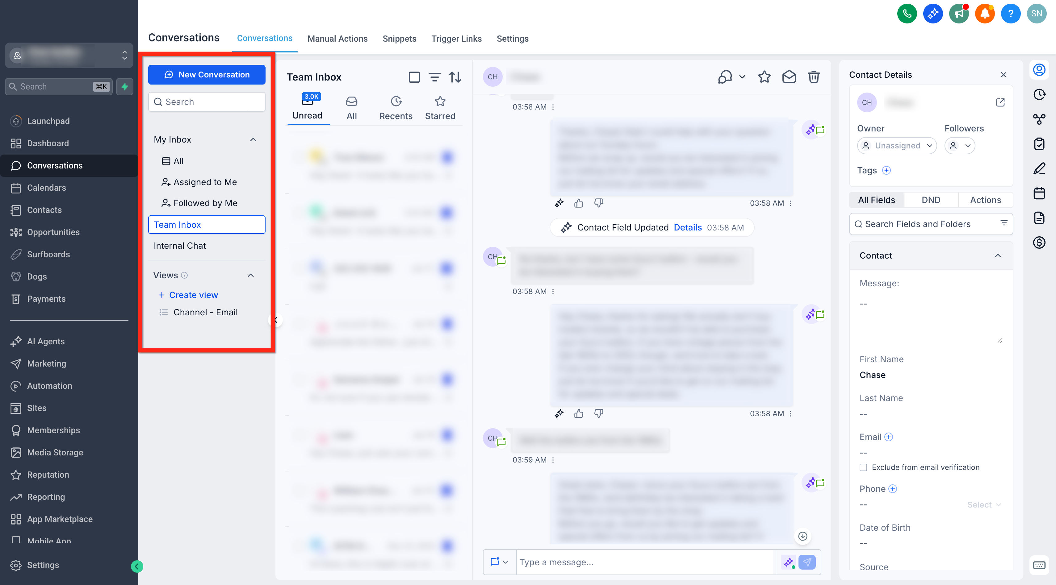1056x585 pixels.
Task: Open Details of Contact Field Updated
Action: pos(687,228)
